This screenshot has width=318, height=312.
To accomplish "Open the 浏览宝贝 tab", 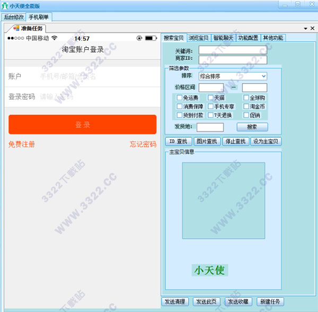I will [x=199, y=38].
